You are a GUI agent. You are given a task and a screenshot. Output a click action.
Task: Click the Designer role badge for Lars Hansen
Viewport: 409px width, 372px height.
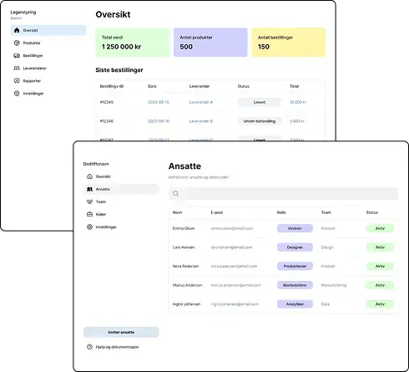[295, 247]
